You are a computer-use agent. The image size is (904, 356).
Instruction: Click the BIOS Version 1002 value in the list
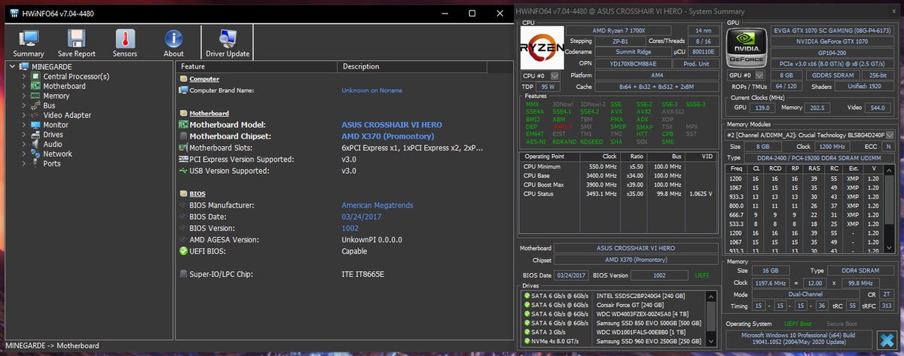point(350,228)
